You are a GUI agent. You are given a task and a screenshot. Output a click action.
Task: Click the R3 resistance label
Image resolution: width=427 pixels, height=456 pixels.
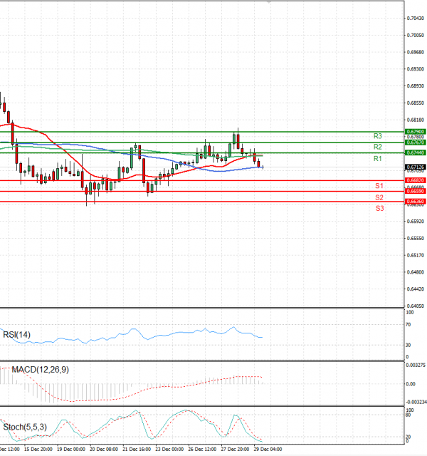pos(378,136)
